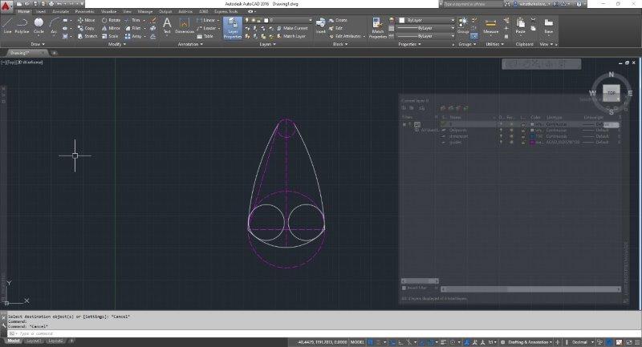The height and width of the screenshot is (347, 642).
Task: Click Match Properties tool
Action: [x=377, y=28]
